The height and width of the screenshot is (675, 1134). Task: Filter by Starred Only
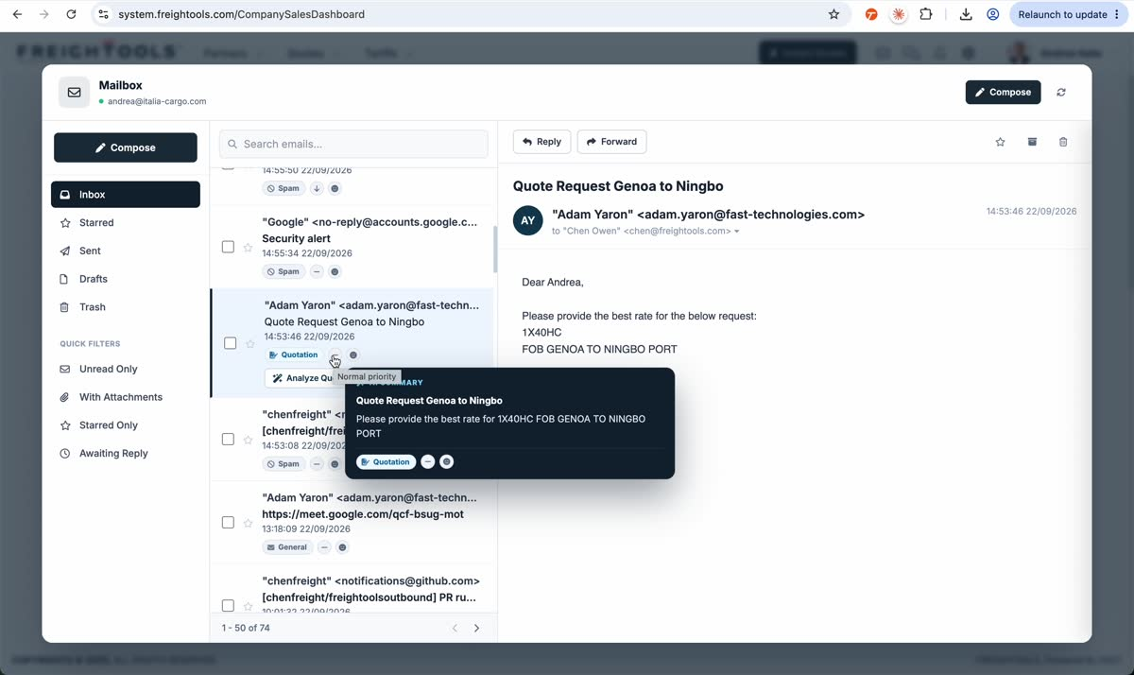click(x=126, y=425)
